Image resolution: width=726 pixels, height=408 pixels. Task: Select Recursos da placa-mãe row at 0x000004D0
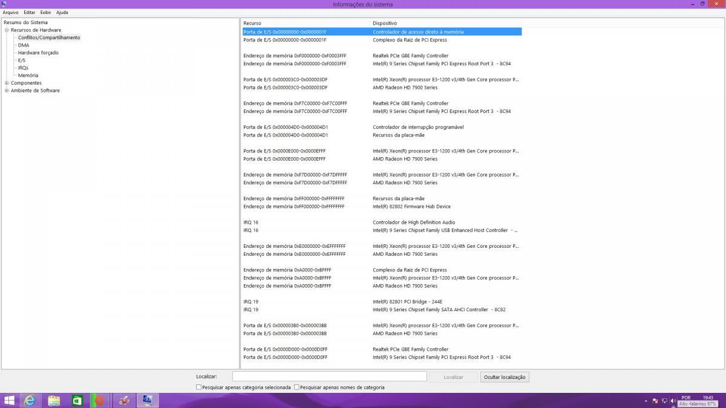click(381, 135)
